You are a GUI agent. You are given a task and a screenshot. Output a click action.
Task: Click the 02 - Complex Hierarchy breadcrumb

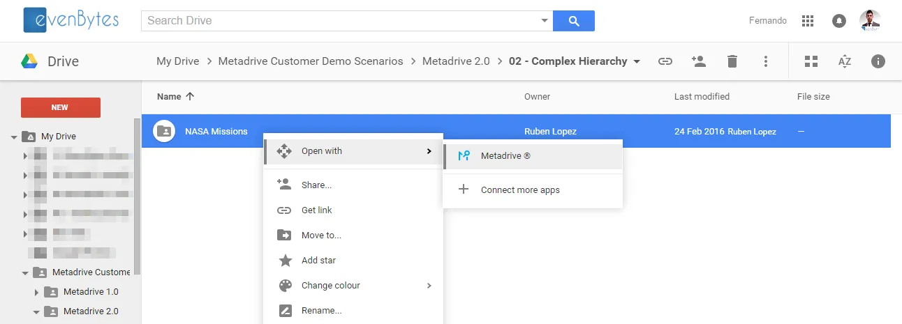(568, 61)
